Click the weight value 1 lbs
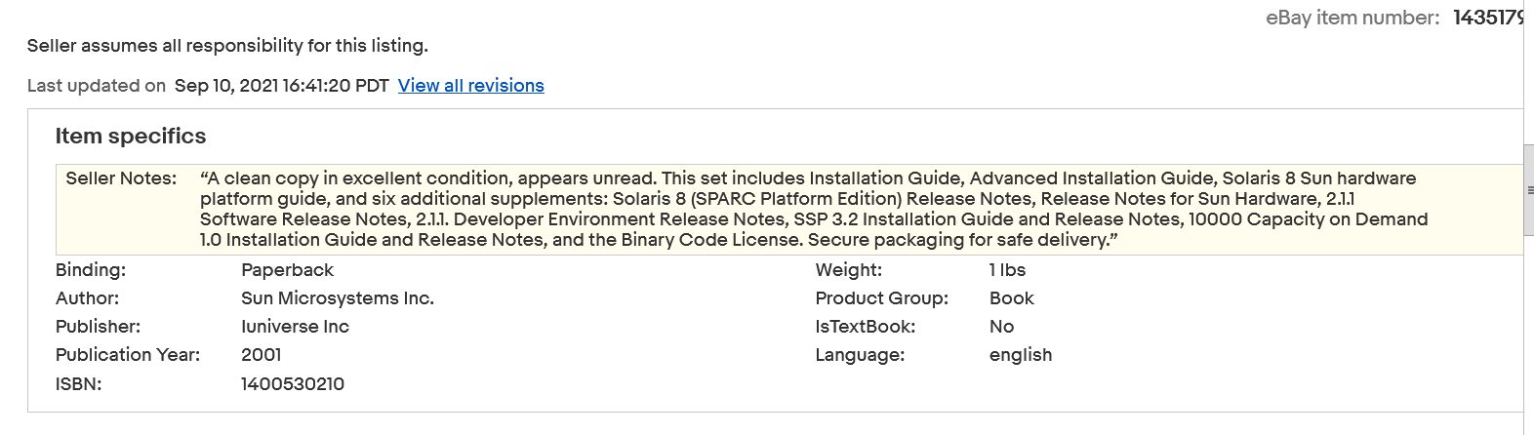 pyautogui.click(x=1007, y=270)
